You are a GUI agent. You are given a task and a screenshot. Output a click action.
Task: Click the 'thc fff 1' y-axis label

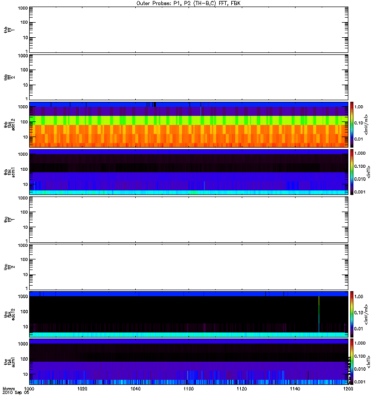click(x=9, y=219)
